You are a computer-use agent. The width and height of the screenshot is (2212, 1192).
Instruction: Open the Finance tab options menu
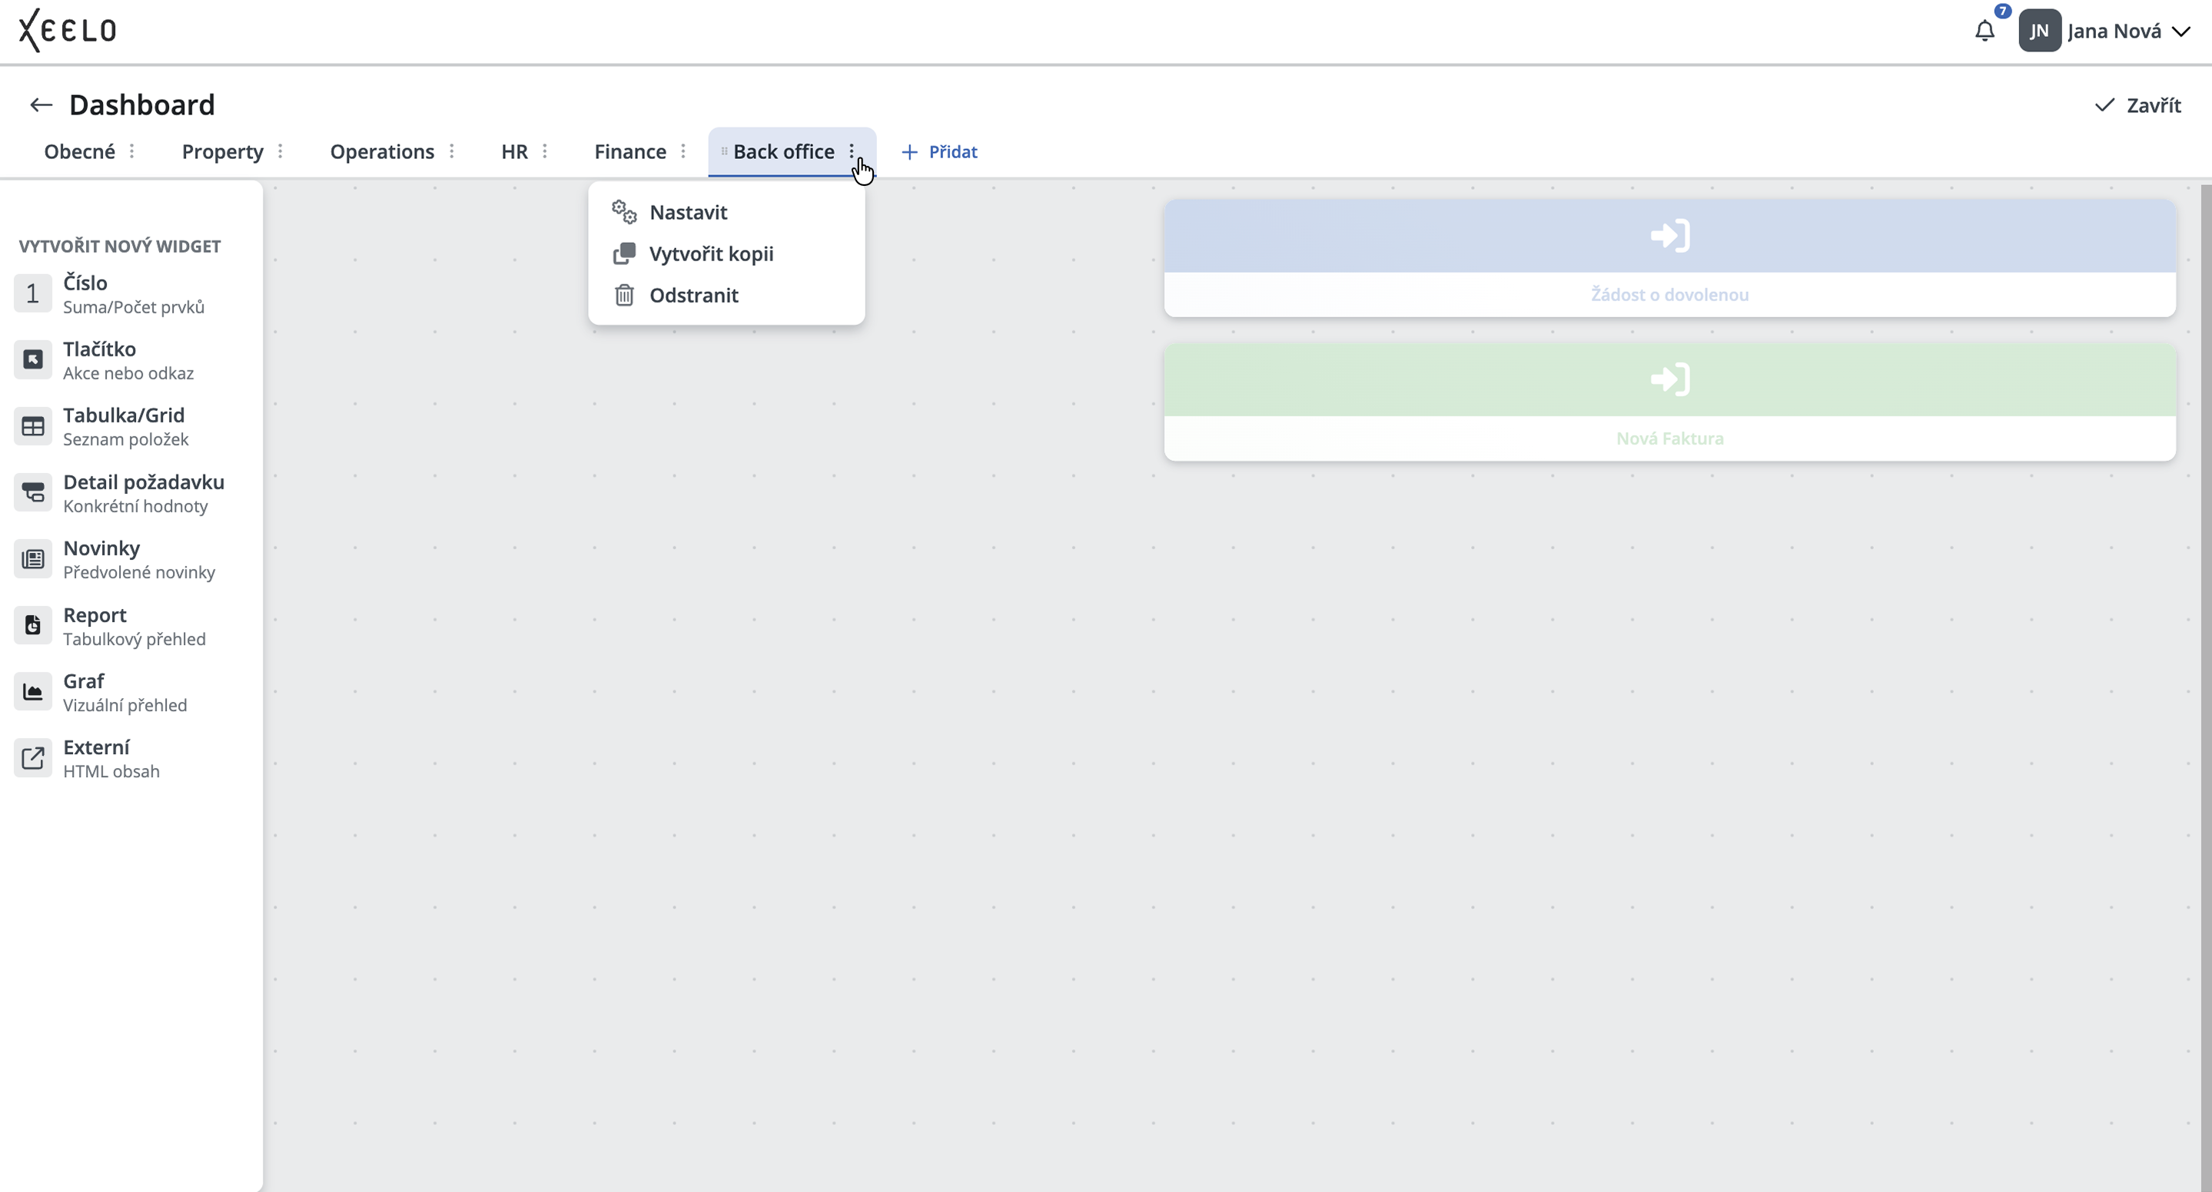[x=683, y=151]
